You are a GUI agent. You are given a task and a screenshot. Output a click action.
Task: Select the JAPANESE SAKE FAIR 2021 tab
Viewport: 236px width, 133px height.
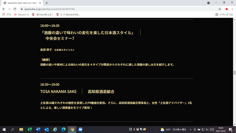(22, 3)
